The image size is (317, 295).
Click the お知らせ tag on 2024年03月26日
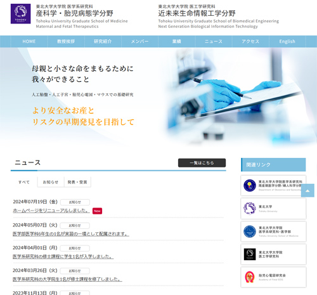[x=75, y=271]
